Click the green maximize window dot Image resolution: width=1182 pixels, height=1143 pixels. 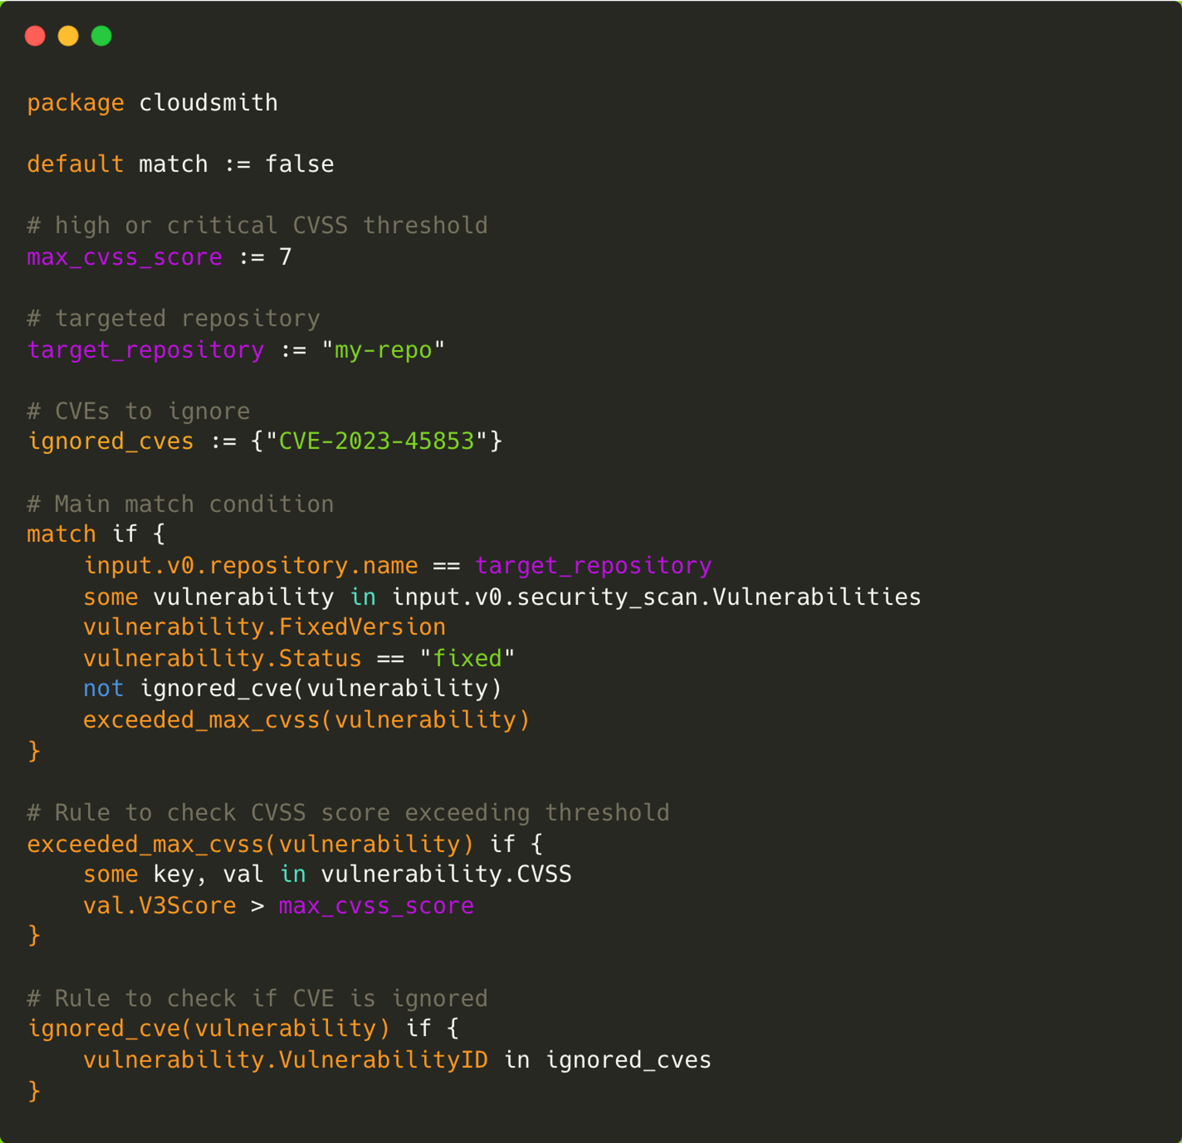[x=101, y=36]
